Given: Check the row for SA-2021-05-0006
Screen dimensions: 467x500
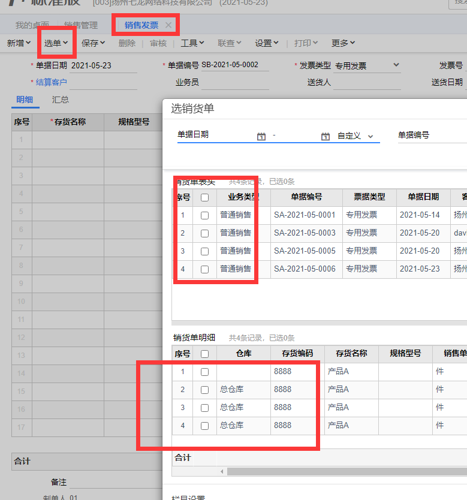Looking at the screenshot, I should (204, 269).
